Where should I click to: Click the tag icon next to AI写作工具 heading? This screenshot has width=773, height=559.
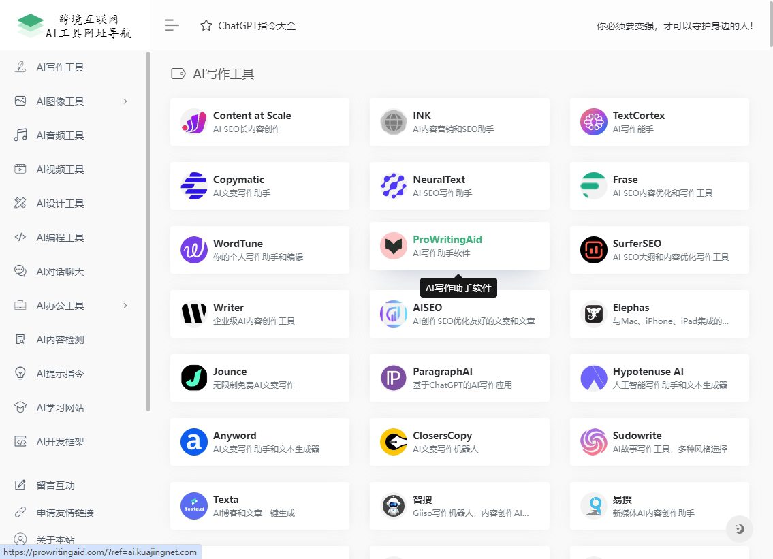pos(178,74)
